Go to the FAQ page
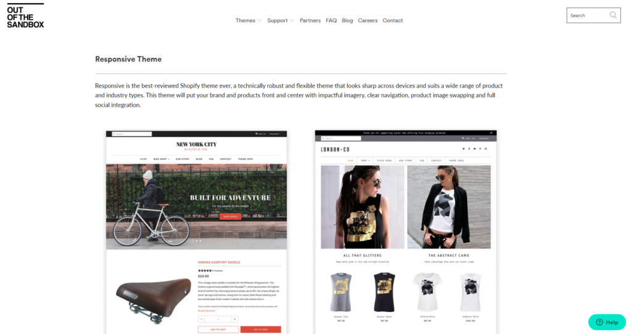The height and width of the screenshot is (334, 632). pyautogui.click(x=331, y=20)
